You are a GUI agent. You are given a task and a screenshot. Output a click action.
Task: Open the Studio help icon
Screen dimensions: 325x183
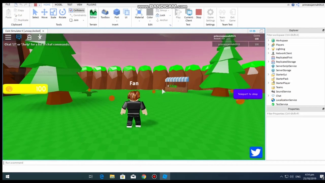click(293, 5)
